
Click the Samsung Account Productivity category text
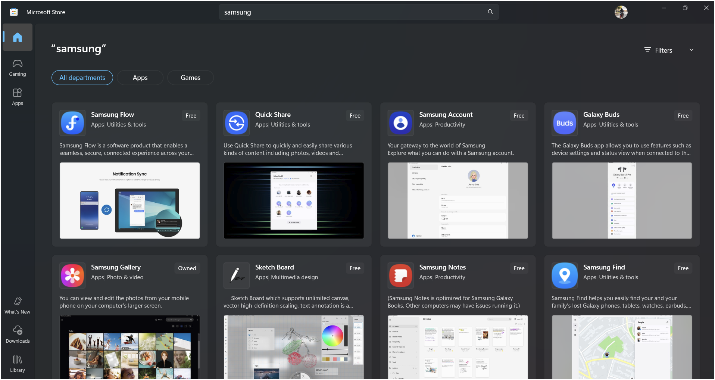click(450, 125)
